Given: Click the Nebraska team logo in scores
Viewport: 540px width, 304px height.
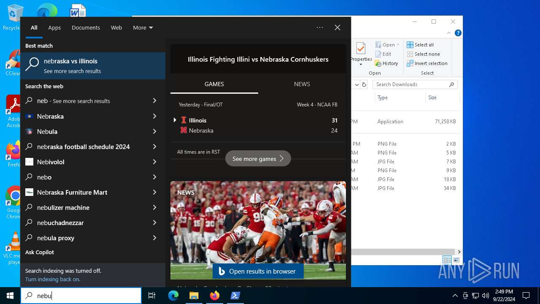Looking at the screenshot, I should [x=184, y=130].
